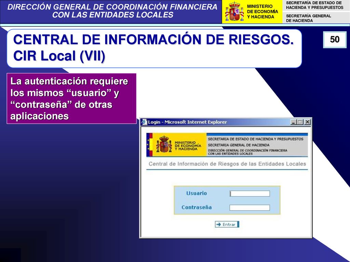Click 'Central de Información de Riesgos de las Entidades Locales' heading
The image size is (350, 262).
(227, 164)
